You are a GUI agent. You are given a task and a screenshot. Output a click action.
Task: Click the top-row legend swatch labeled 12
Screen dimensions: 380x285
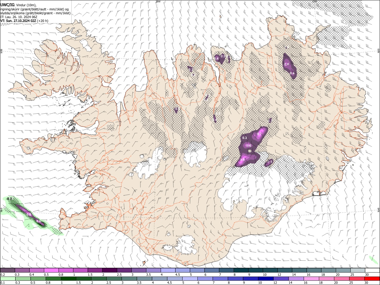click(x=284, y=270)
